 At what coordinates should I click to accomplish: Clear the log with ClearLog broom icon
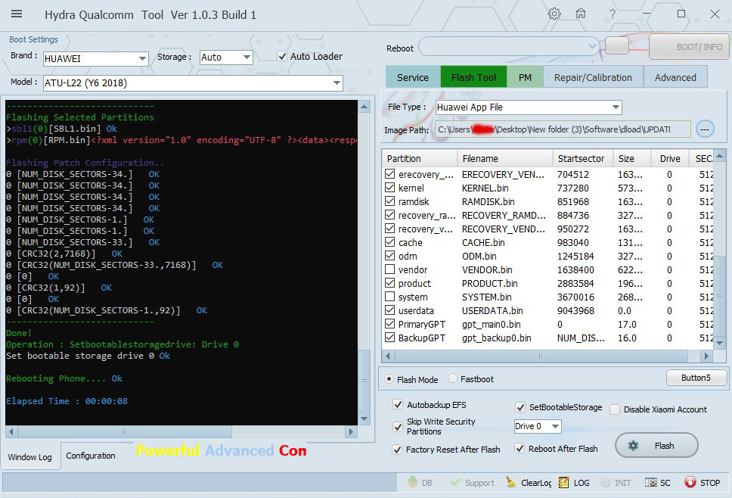click(x=511, y=482)
